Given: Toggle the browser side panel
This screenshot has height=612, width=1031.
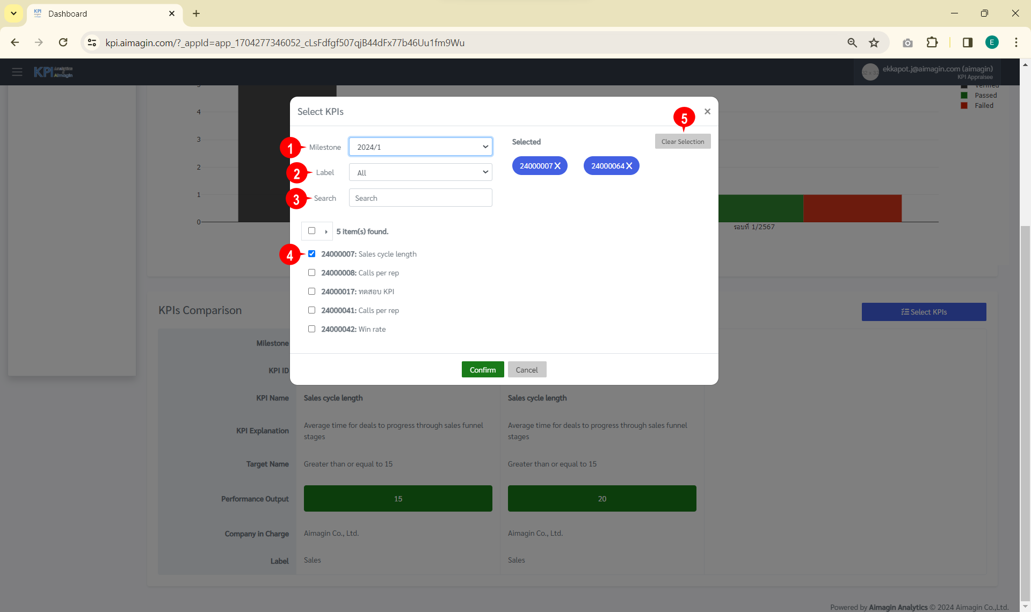Looking at the screenshot, I should [x=967, y=42].
